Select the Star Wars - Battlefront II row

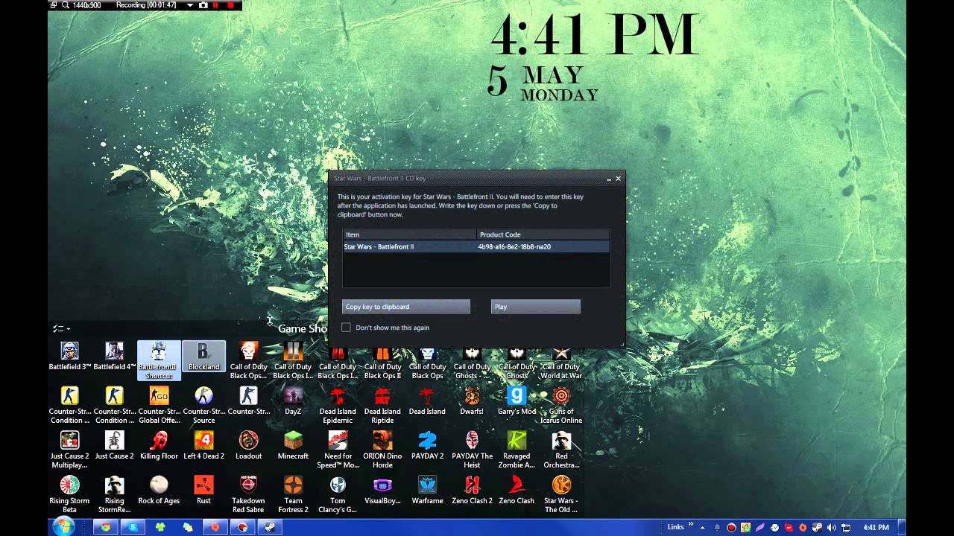pos(476,246)
